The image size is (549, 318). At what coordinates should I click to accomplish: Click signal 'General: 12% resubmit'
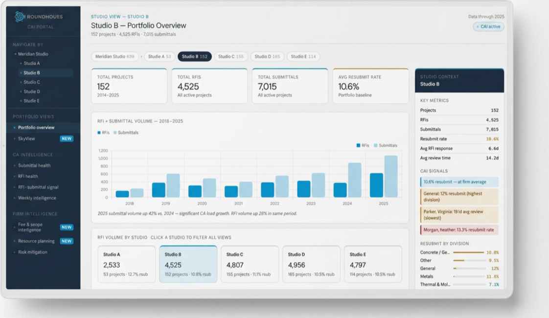point(459,197)
